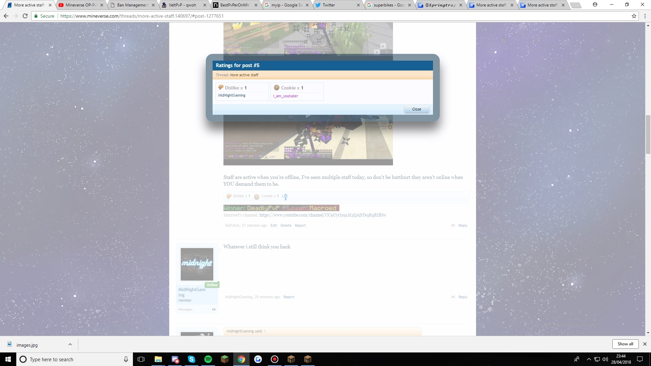Image resolution: width=651 pixels, height=366 pixels.
Task: Open MidNightGaming profile link in ratings
Action: pos(232,96)
